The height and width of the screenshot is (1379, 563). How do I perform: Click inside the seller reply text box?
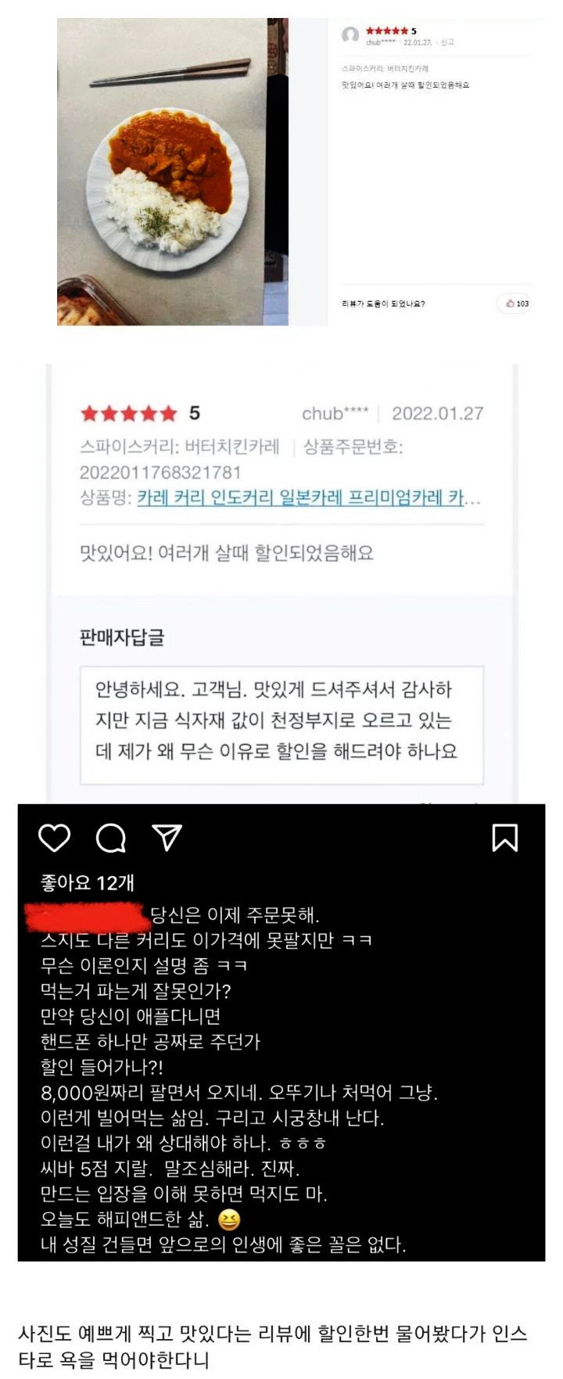281,725
